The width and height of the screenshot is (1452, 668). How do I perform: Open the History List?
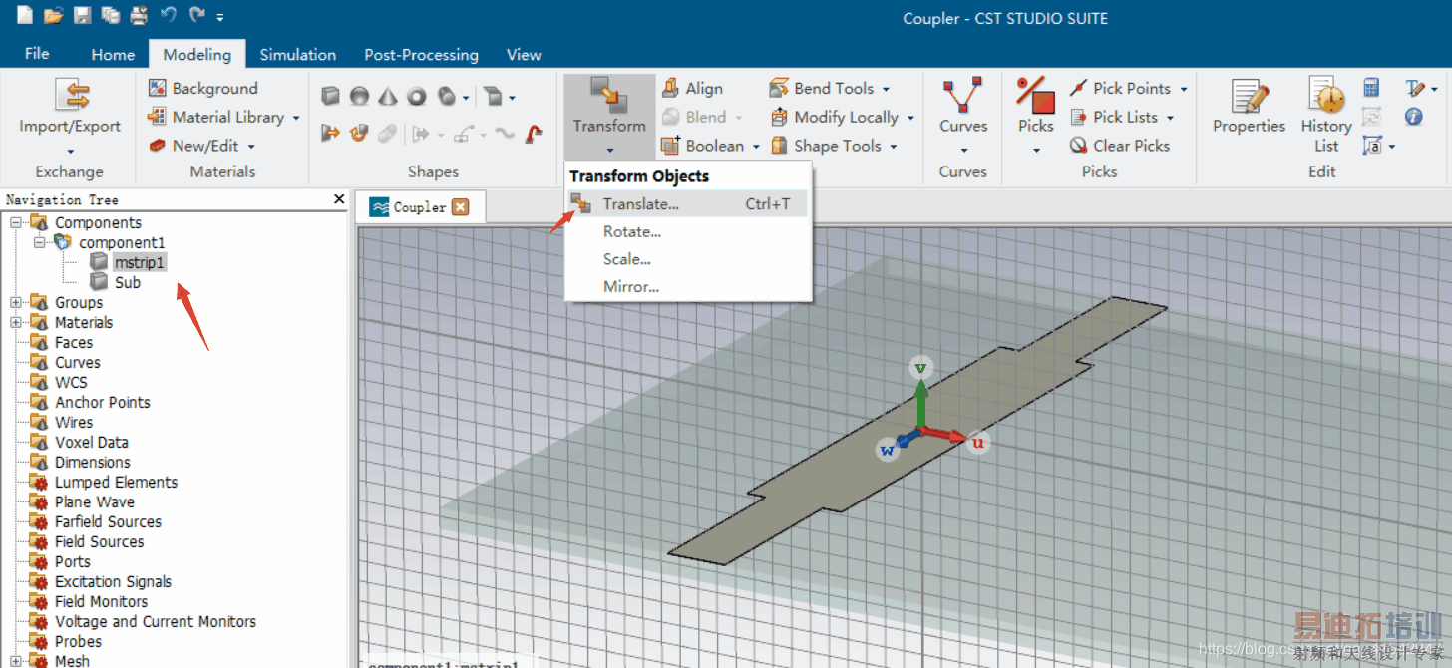point(1326,116)
